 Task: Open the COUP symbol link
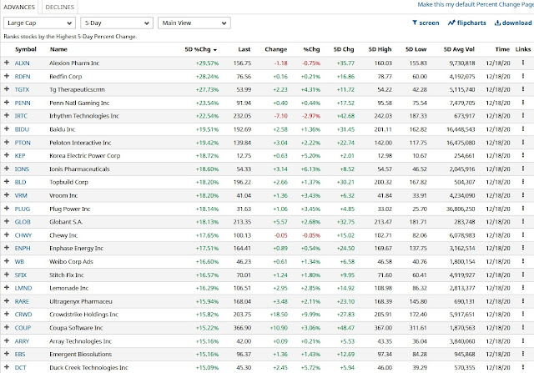click(23, 328)
